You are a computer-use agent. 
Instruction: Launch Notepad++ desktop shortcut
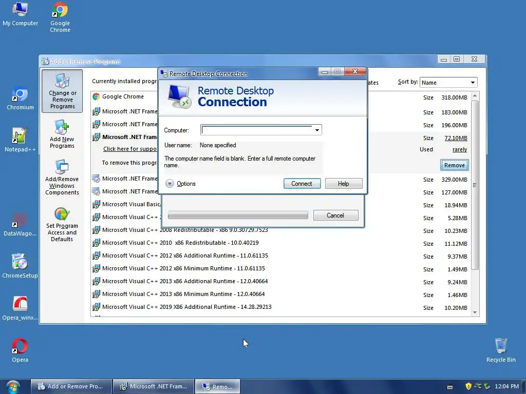point(20,140)
